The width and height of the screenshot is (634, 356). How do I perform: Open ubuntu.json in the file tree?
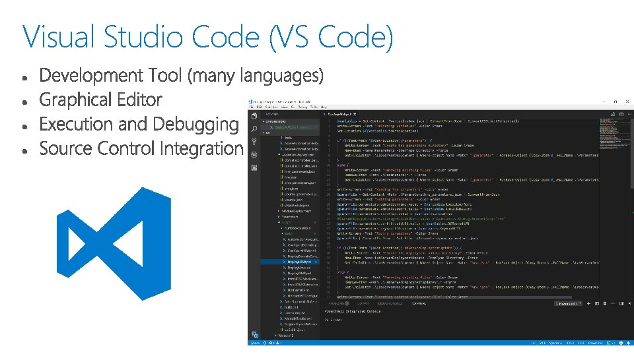coord(291,200)
